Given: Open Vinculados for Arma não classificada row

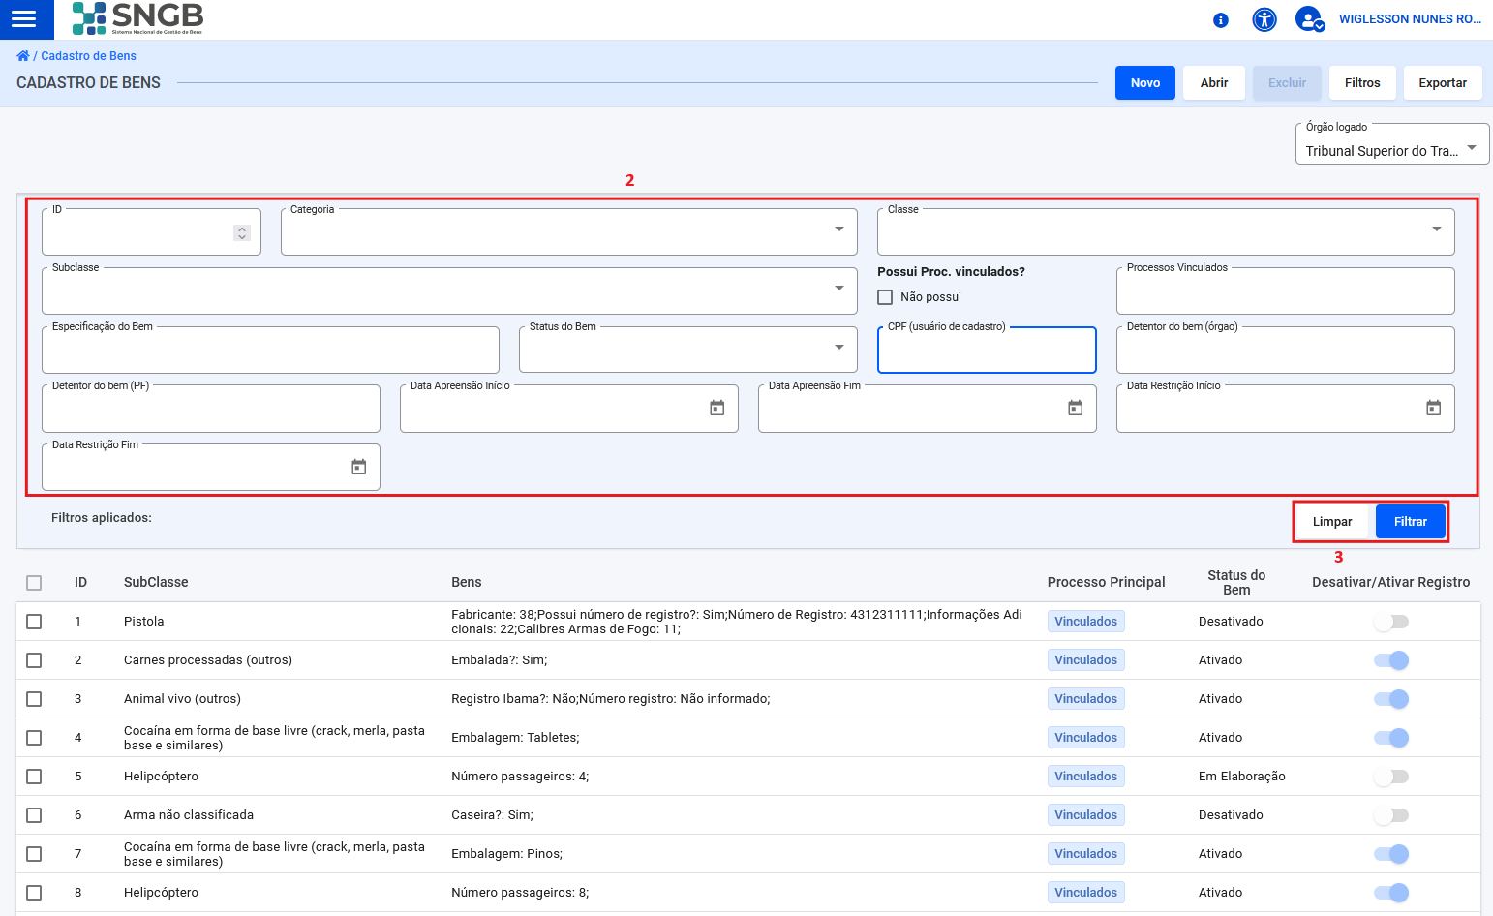Looking at the screenshot, I should tap(1086, 815).
